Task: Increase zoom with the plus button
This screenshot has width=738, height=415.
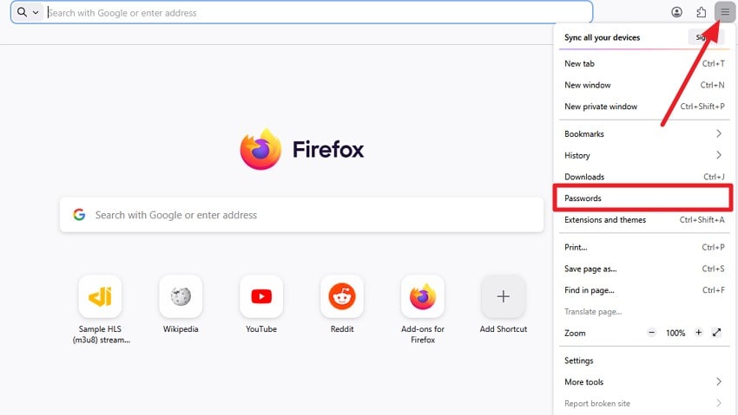Action: [x=698, y=333]
